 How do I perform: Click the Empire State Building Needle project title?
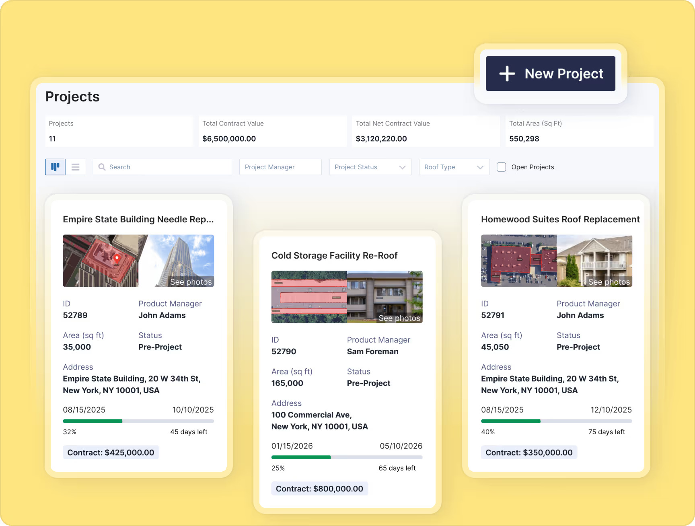[138, 219]
